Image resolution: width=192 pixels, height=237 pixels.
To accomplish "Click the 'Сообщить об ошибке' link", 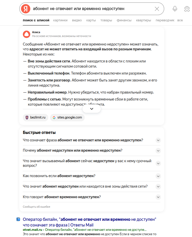I will [x=36, y=207].
